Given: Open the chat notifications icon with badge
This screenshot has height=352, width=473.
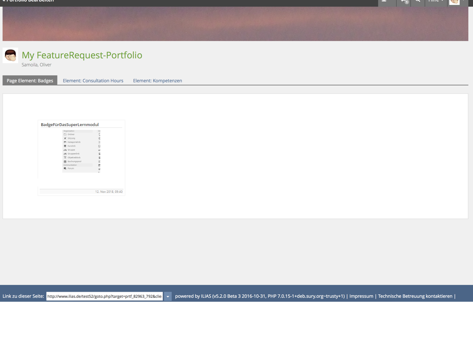Looking at the screenshot, I should click(404, 1).
